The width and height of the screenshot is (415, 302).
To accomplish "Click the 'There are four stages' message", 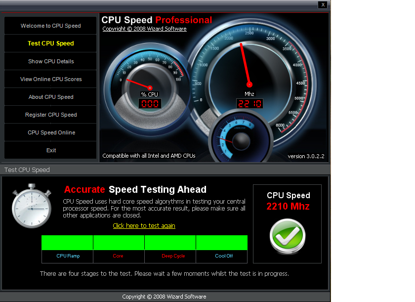I will (165, 273).
